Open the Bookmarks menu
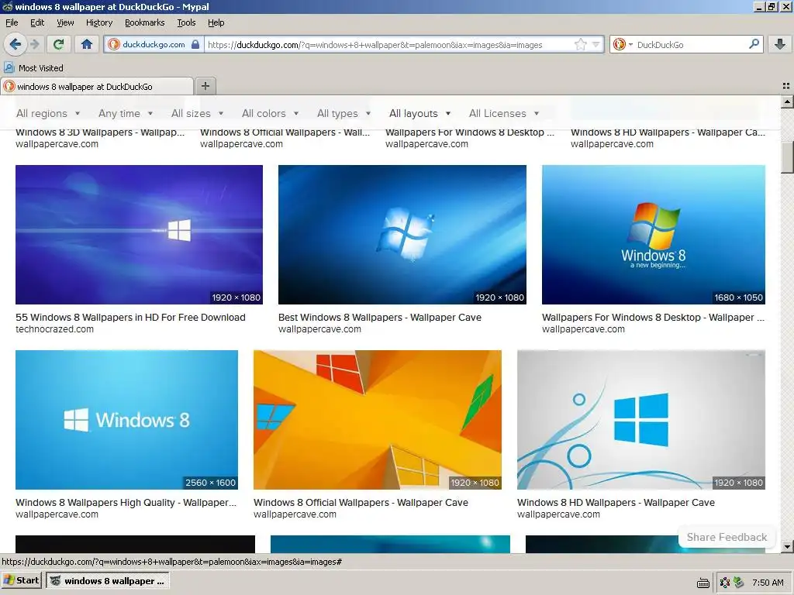The width and height of the screenshot is (794, 595). [144, 22]
